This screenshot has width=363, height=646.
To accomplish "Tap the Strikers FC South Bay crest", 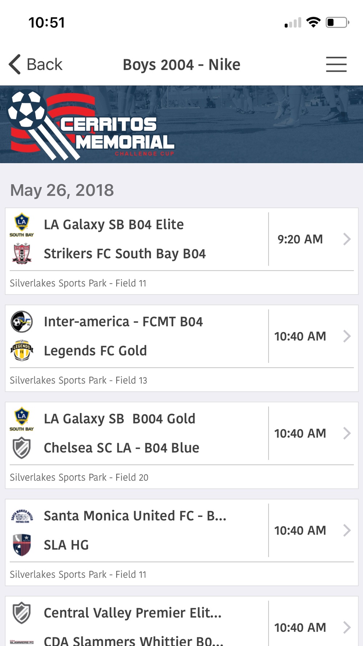I will tap(22, 254).
